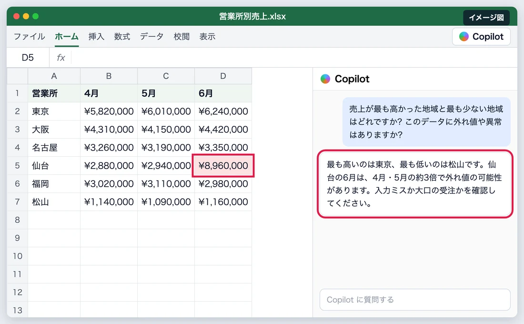Click the ¥4,310,000 cell
Image resolution: width=524 pixels, height=324 pixels.
(109, 129)
